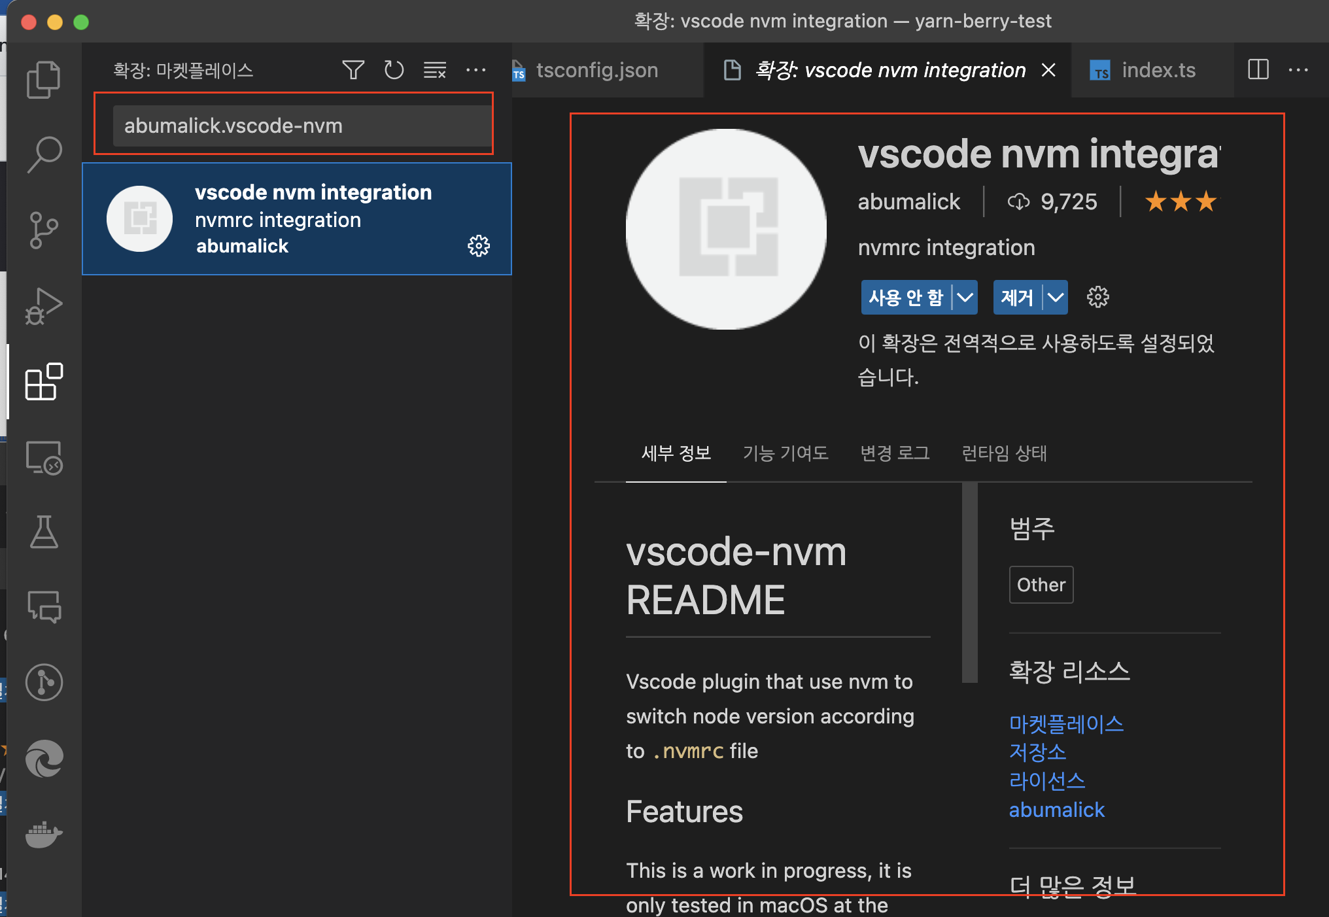Click the .nvmrc inline code text
The image size is (1329, 917).
(687, 751)
